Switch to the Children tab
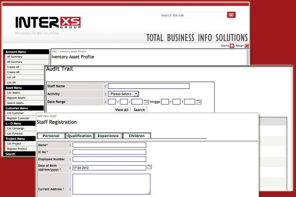Screen dimensions: 296x197 click(136, 136)
